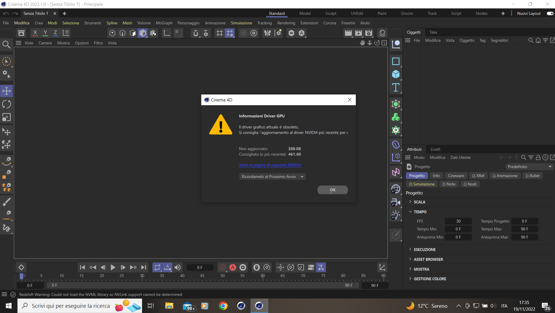Open the Rendering menu
The height and width of the screenshot is (313, 555).
click(x=286, y=23)
